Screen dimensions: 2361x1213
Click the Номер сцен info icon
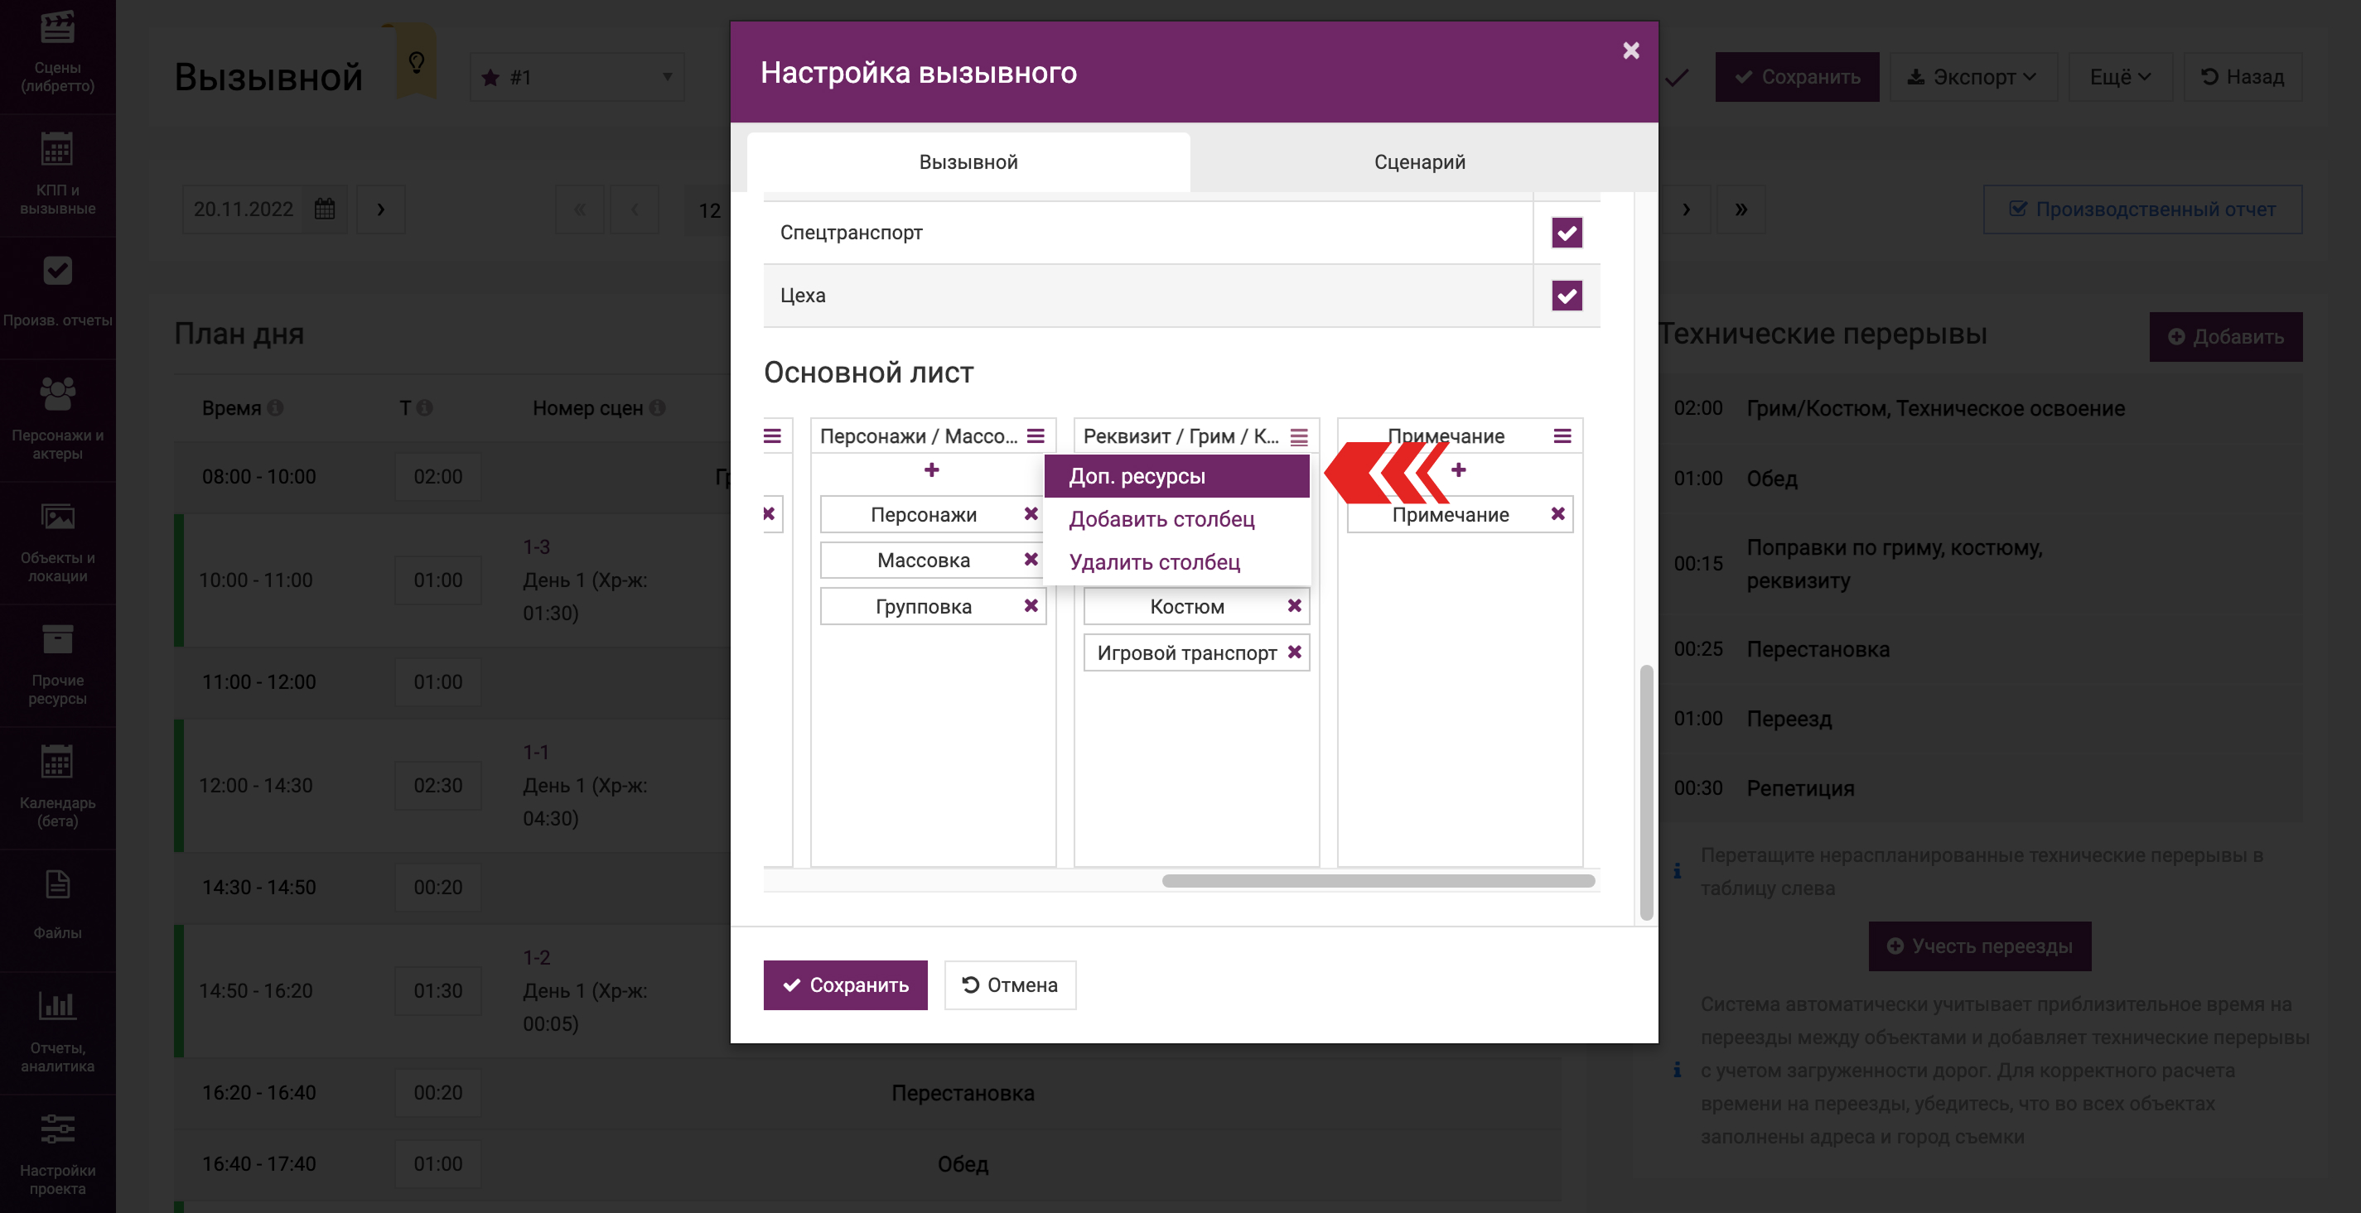click(657, 407)
